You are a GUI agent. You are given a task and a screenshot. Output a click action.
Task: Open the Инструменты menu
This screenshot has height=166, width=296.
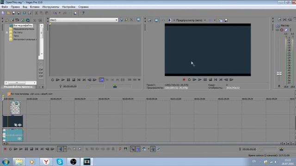click(50, 7)
